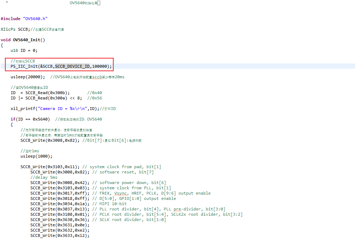Image resolution: width=355 pixels, height=239 pixels.
Task: Click the SCCB_Write(0x3008,0x42) power down line
Action: [x=60, y=183]
